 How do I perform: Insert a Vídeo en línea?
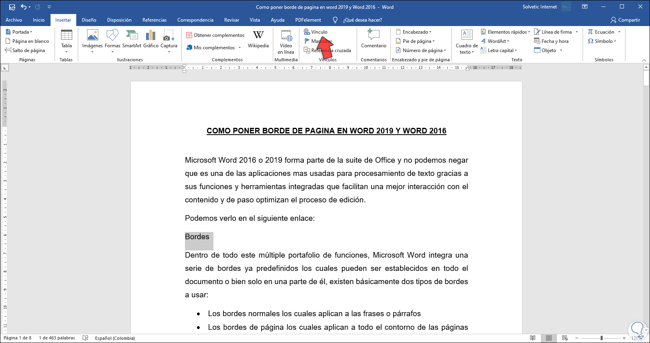point(286,42)
